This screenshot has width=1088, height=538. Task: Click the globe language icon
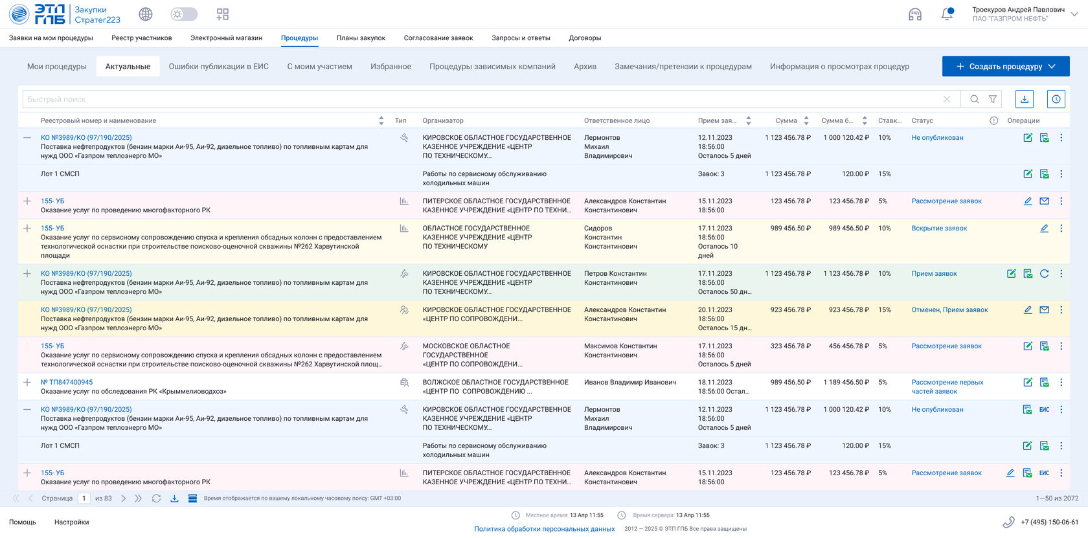pyautogui.click(x=146, y=14)
